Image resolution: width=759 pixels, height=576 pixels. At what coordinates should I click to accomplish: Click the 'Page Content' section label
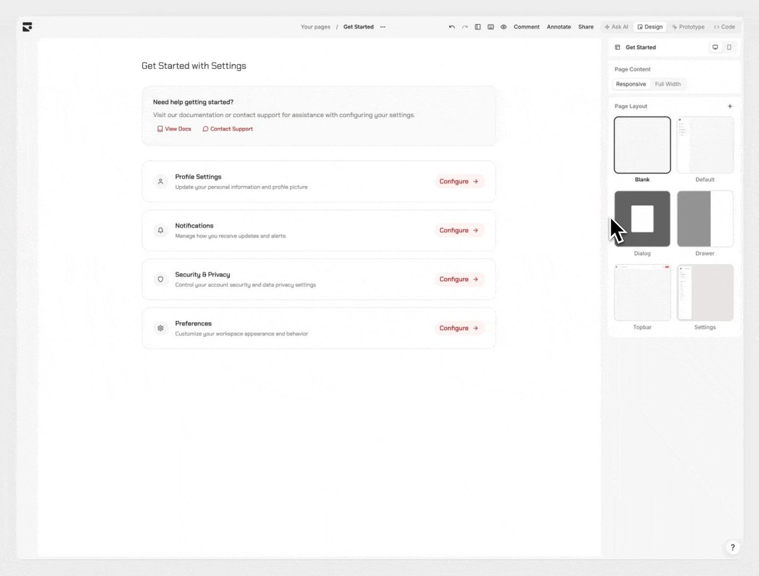pyautogui.click(x=632, y=70)
